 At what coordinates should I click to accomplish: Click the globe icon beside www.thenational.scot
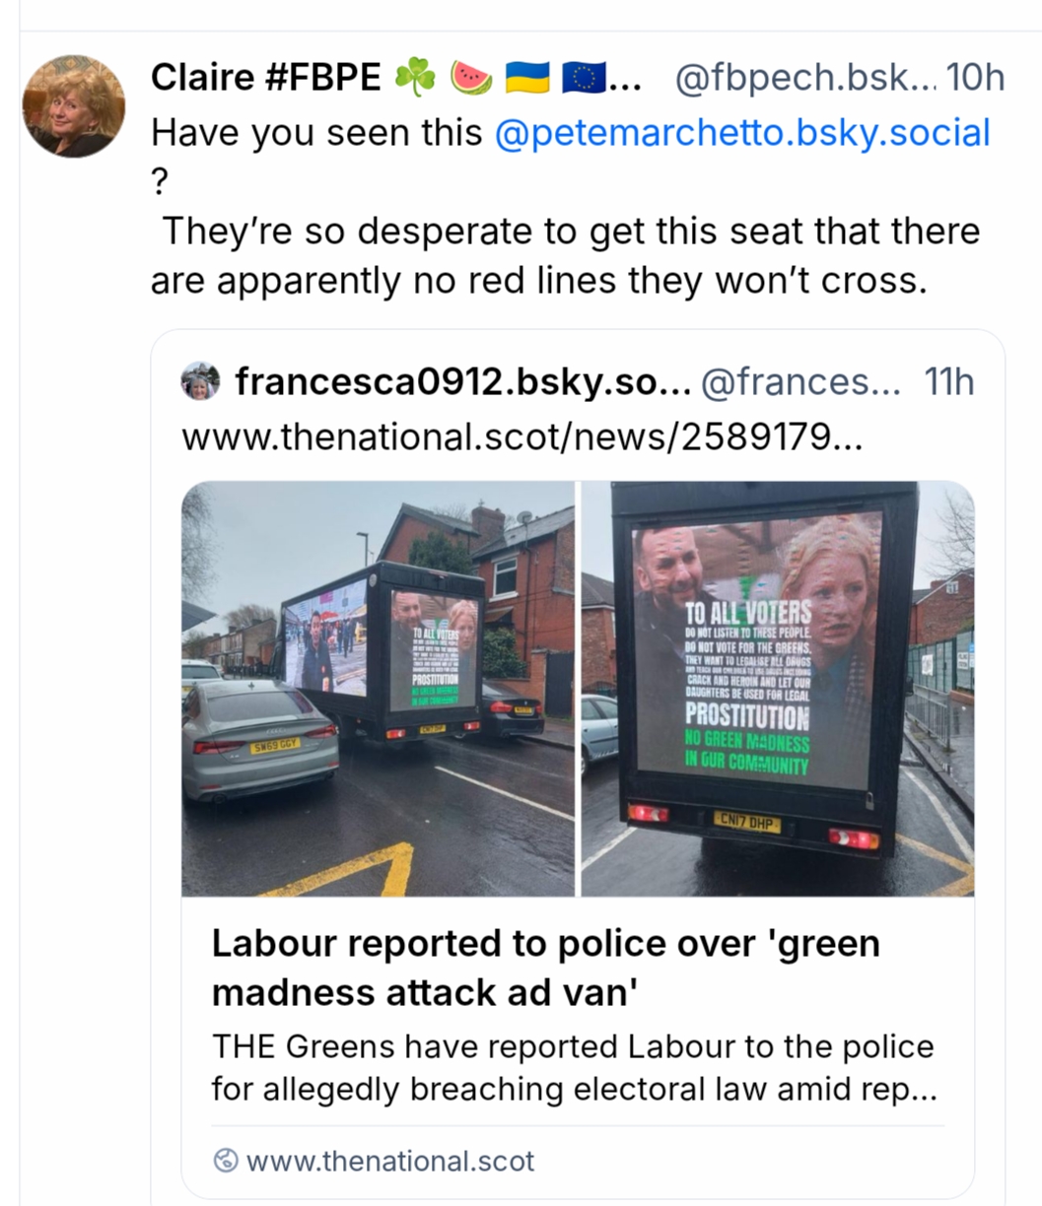coord(226,1161)
